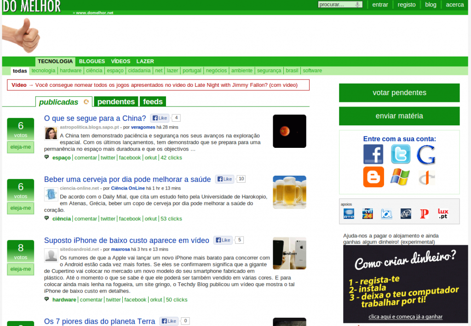471x326 pixels.
Task: Click maxrosa default avatar image
Action: pyautogui.click(x=51, y=256)
